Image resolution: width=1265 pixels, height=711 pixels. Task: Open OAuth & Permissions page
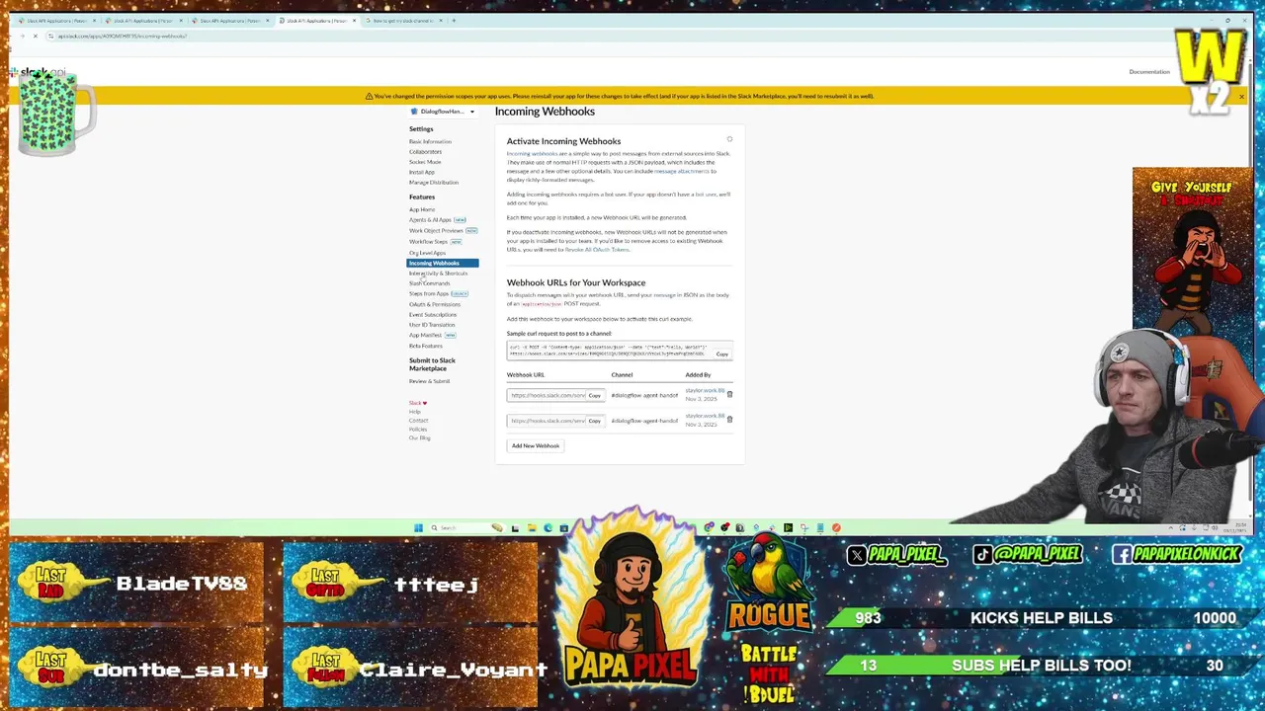(435, 304)
